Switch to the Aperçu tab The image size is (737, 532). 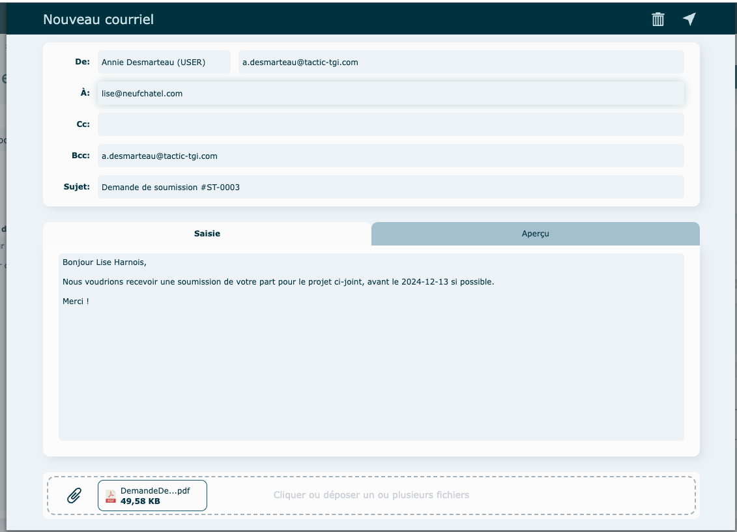coord(535,234)
